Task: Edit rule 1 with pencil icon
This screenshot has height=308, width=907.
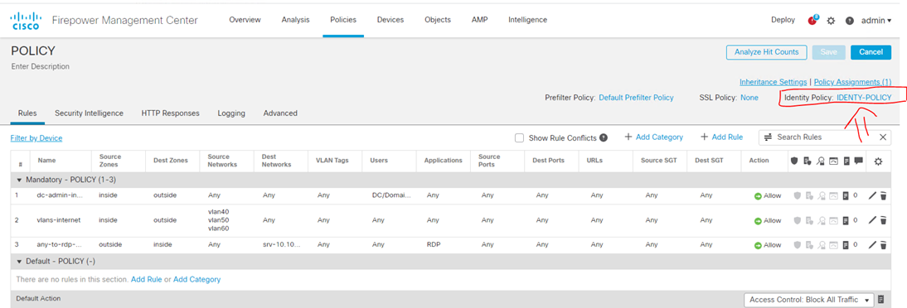Action: [873, 196]
